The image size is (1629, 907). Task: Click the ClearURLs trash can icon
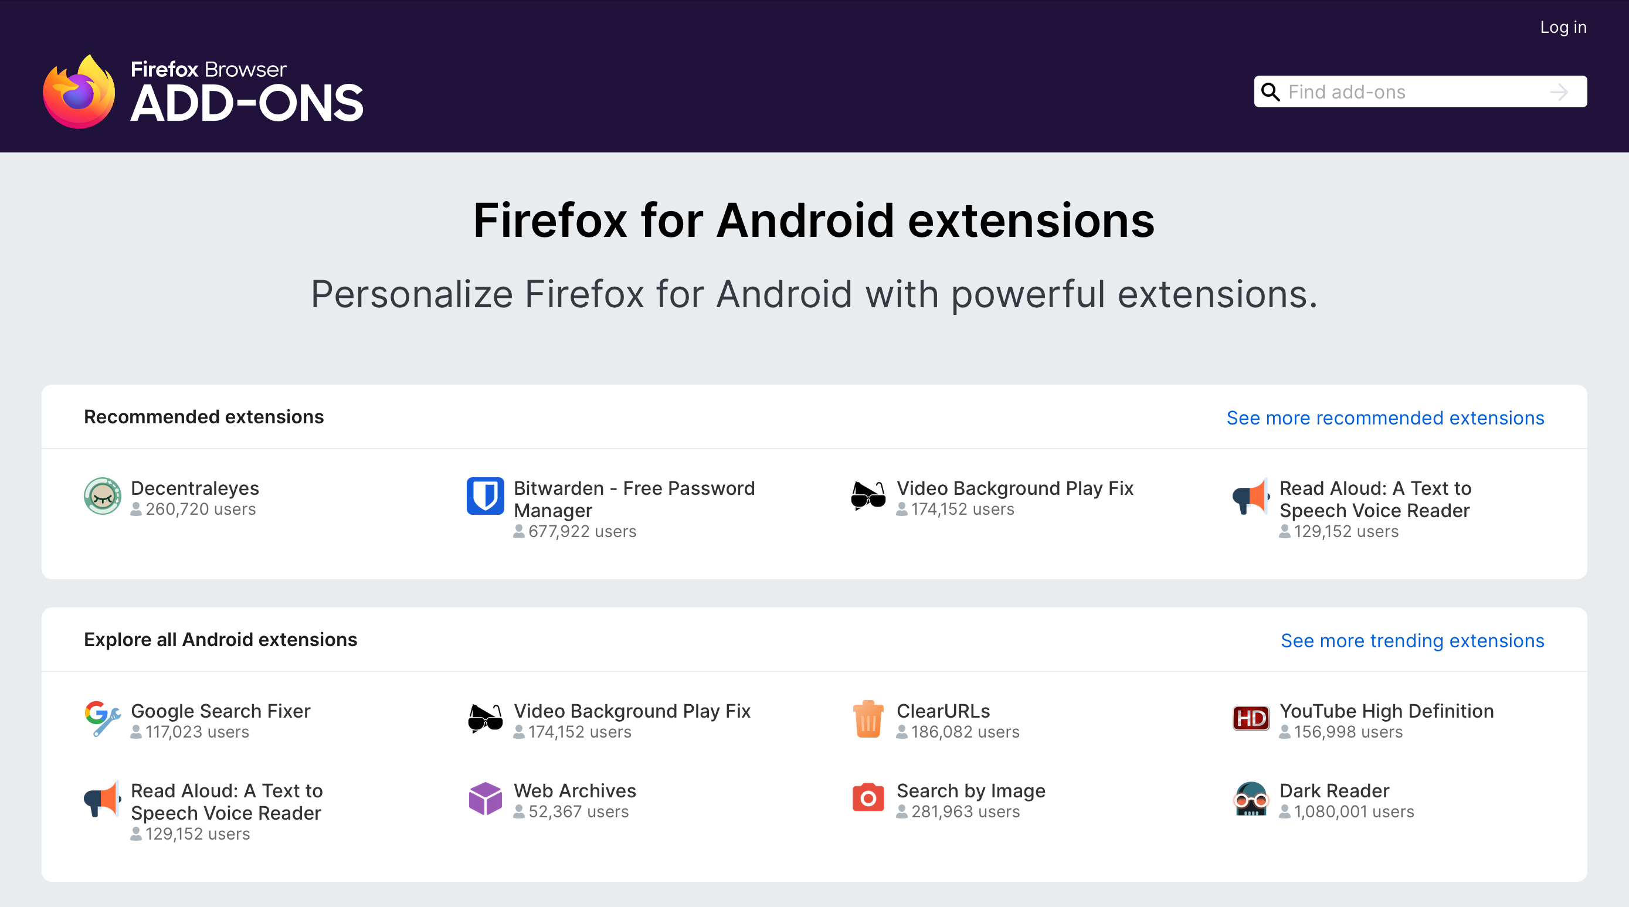pyautogui.click(x=868, y=719)
